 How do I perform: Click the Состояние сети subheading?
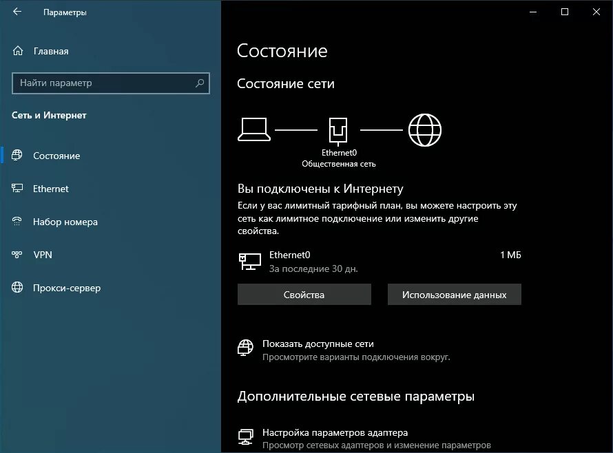click(x=286, y=83)
